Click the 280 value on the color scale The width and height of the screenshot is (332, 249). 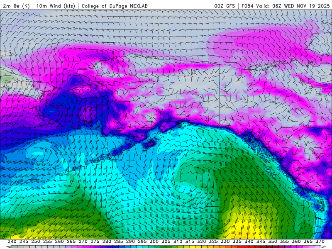click(x=107, y=242)
